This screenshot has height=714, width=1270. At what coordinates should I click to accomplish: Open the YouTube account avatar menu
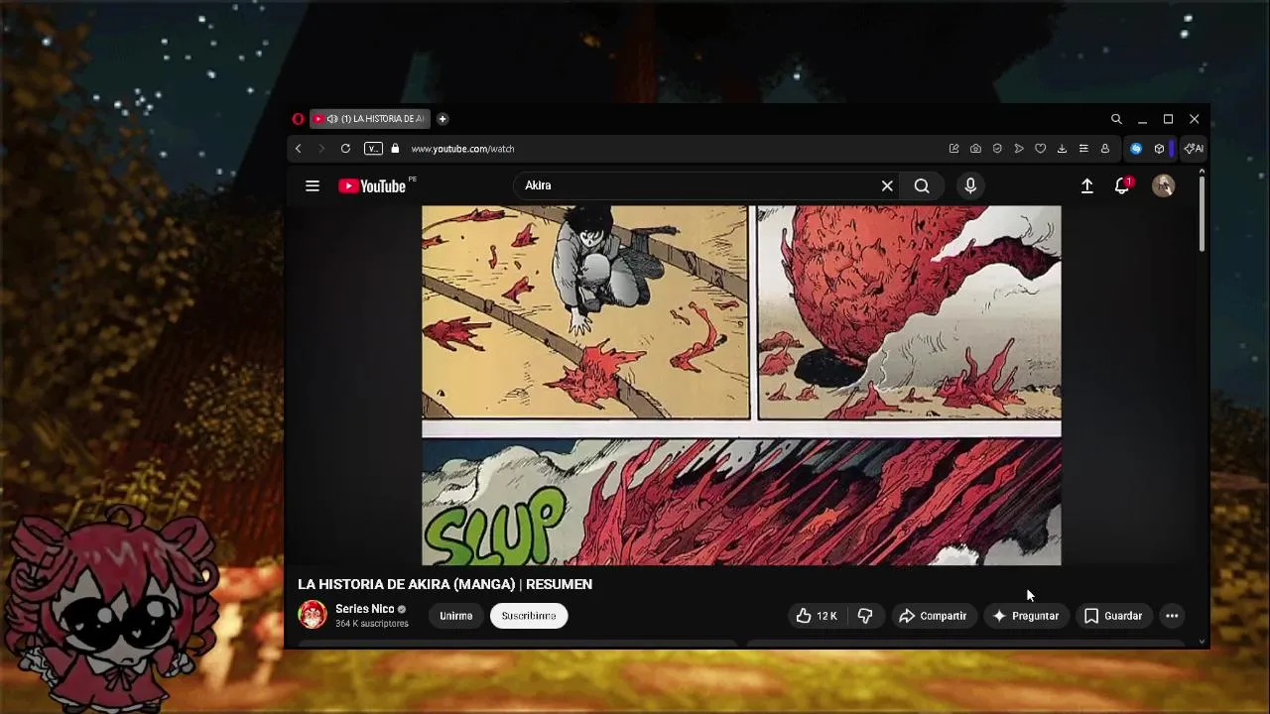click(1163, 185)
